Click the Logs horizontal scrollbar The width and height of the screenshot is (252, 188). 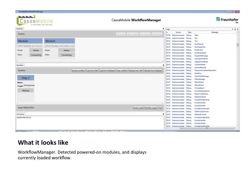click(207, 128)
